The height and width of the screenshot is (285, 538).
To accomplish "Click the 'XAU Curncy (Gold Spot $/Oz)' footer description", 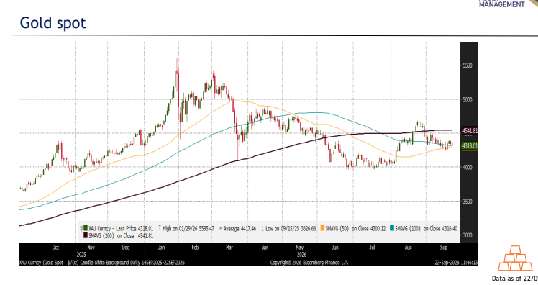I will pyautogui.click(x=49, y=263).
